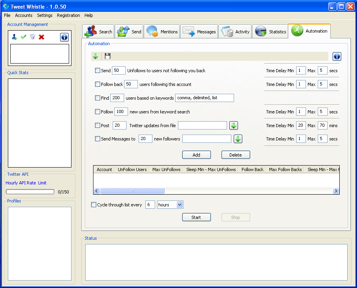Click the Max Follow Backs column header
Image resolution: width=357 pixels, height=288 pixels.
click(x=285, y=170)
